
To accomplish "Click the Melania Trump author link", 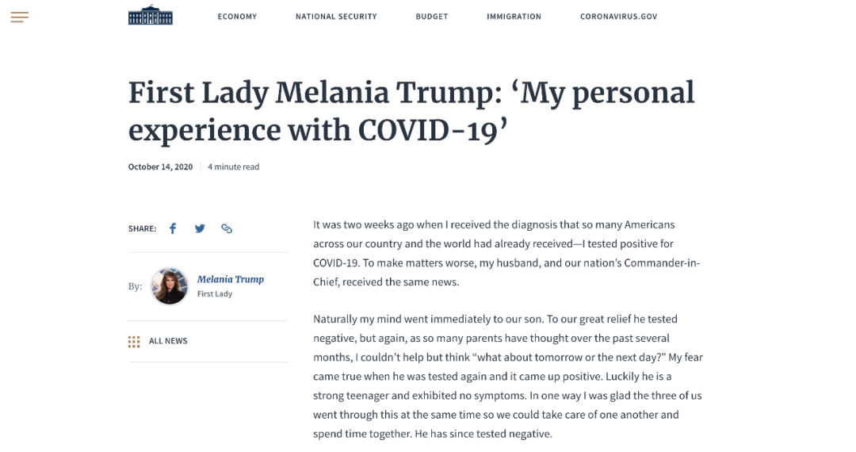I will (x=231, y=279).
